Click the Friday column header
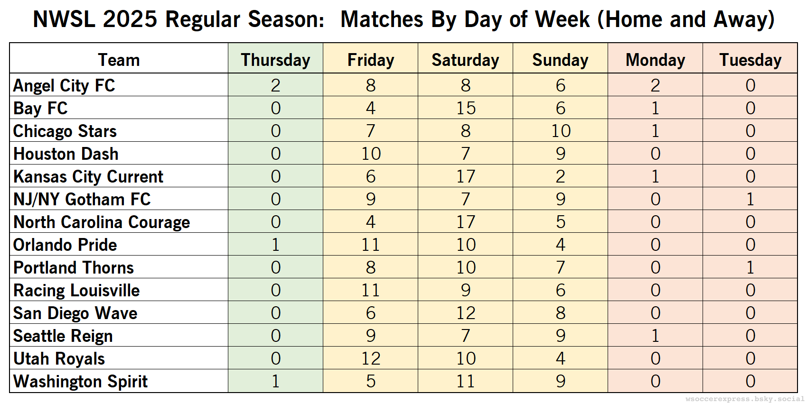Viewport: 807px width, 403px height. (370, 60)
